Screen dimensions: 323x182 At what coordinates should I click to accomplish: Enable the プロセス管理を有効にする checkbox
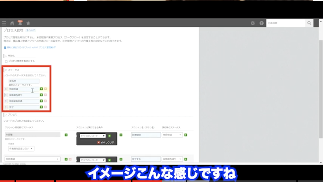click(6, 61)
